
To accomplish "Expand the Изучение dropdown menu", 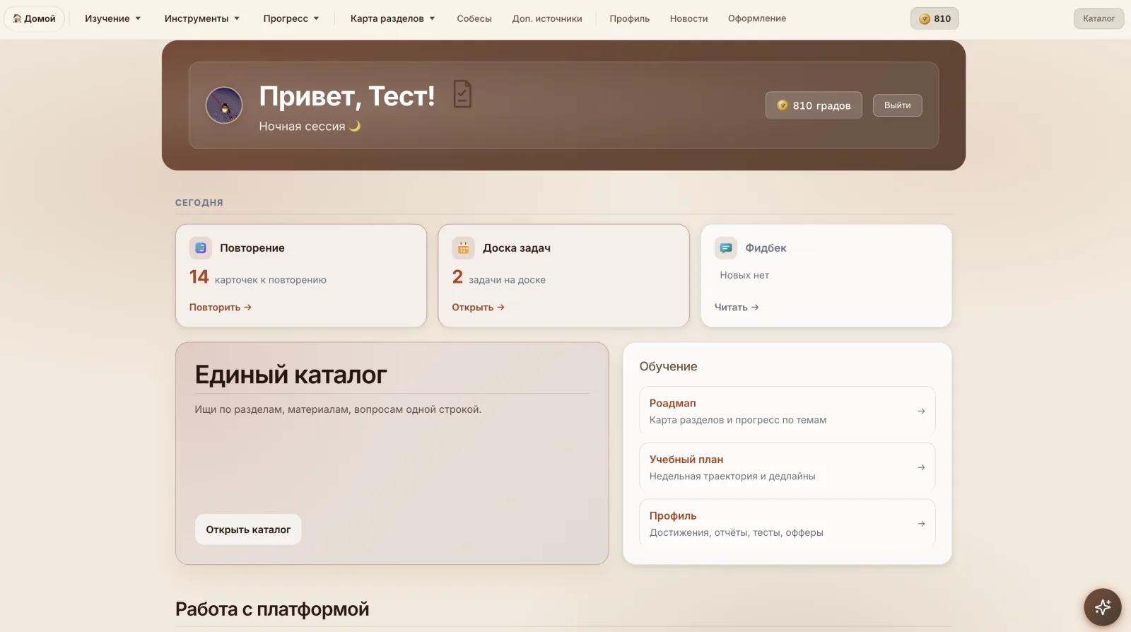I will coord(113,18).
